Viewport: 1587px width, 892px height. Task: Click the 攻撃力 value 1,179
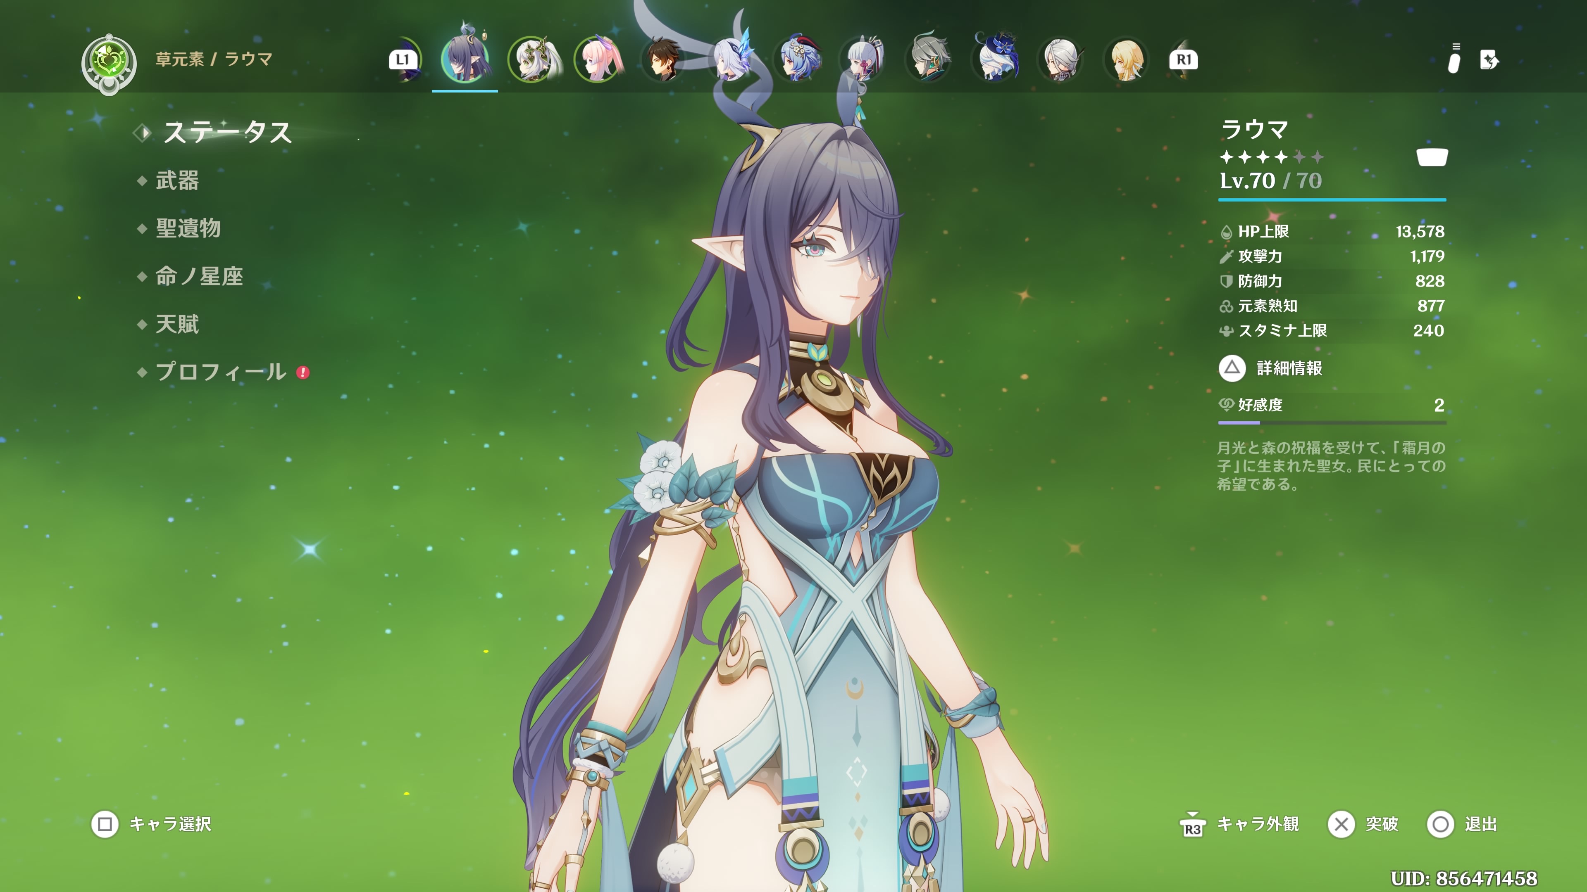point(1427,256)
